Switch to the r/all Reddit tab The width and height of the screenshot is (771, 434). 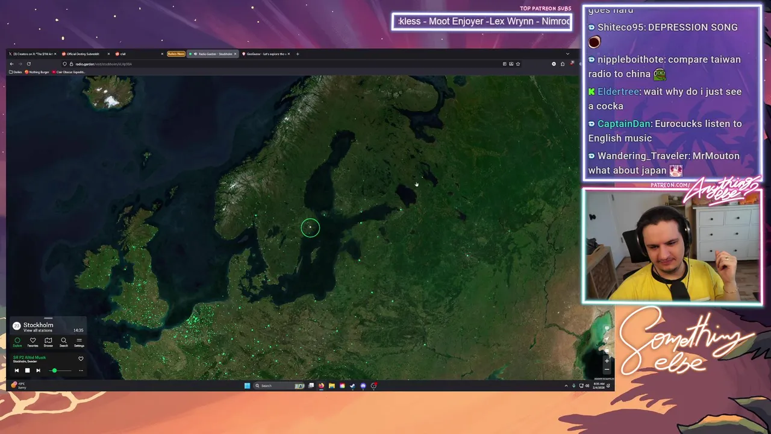click(x=139, y=54)
